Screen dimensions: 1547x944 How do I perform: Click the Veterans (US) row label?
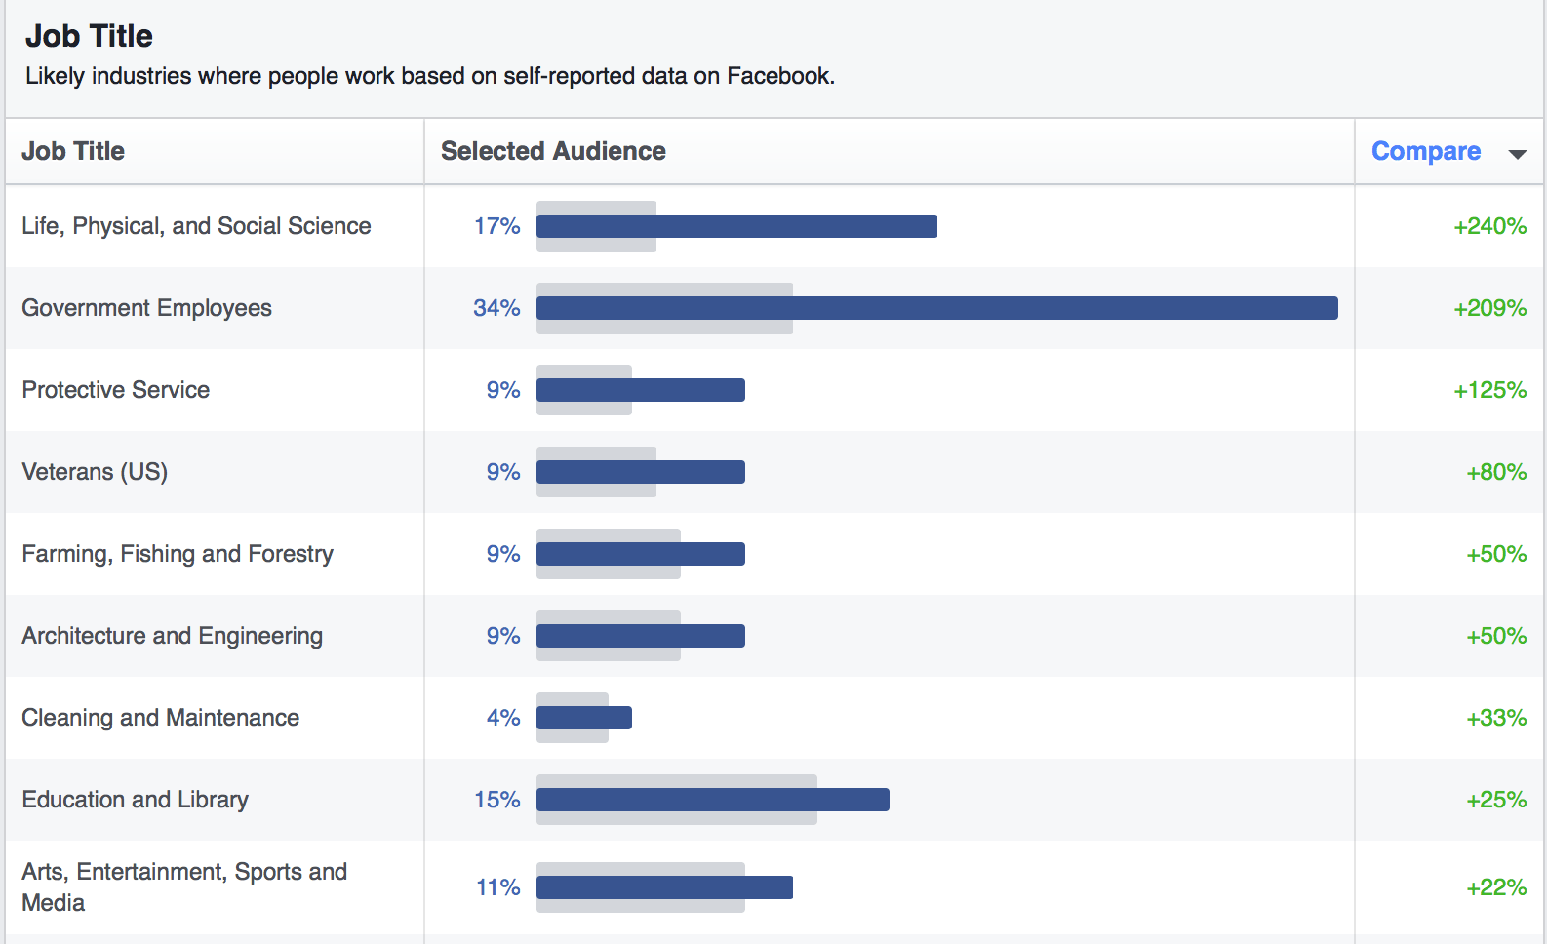(95, 472)
